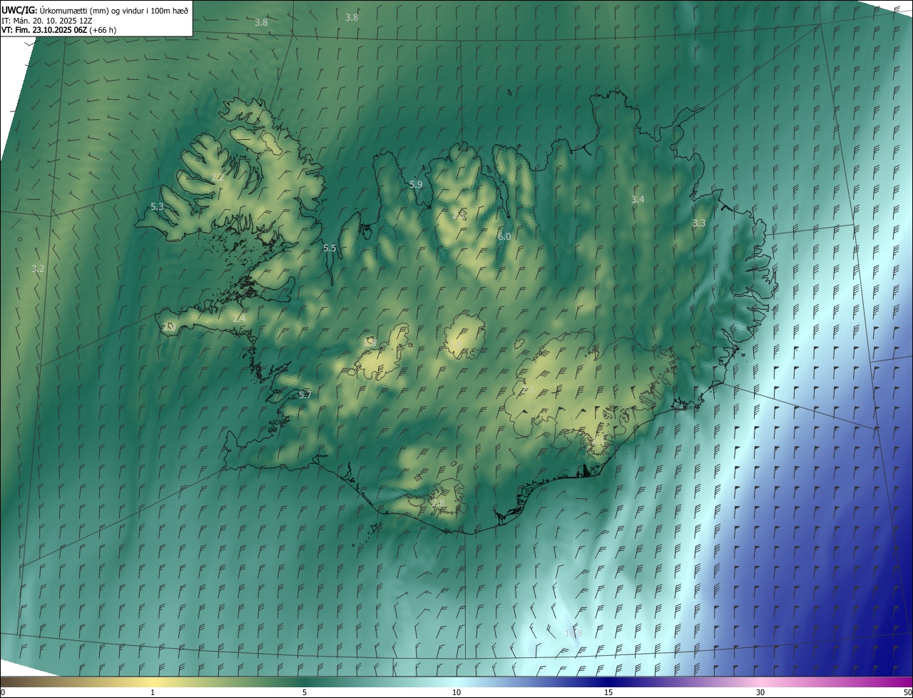This screenshot has height=698, width=913.
Task: Click the 'VT: Fim. 23.10.2025 06Z (+66 h)' line
Action: [58, 30]
